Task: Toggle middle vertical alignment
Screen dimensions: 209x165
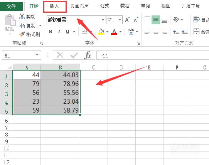Action: (156, 20)
